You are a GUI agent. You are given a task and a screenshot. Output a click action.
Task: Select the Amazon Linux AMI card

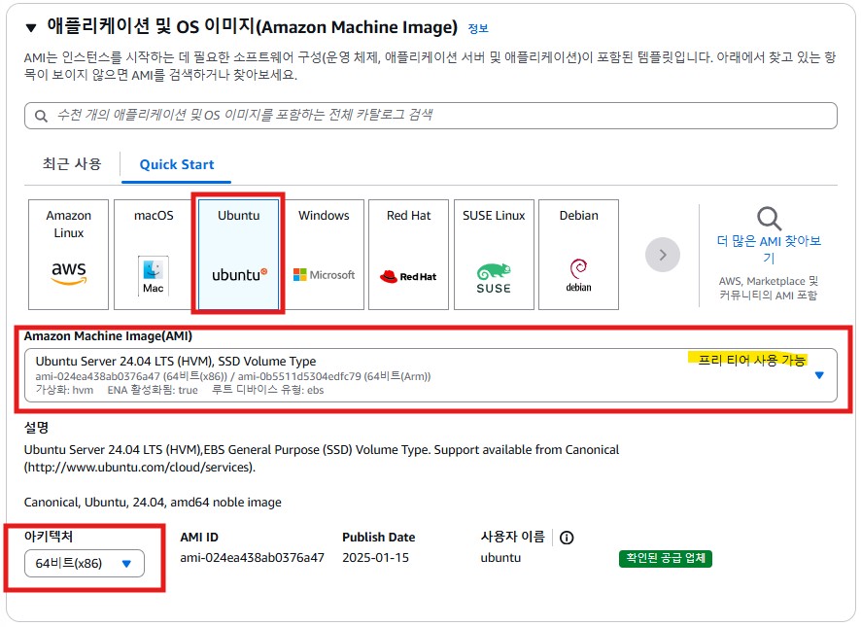coord(69,255)
